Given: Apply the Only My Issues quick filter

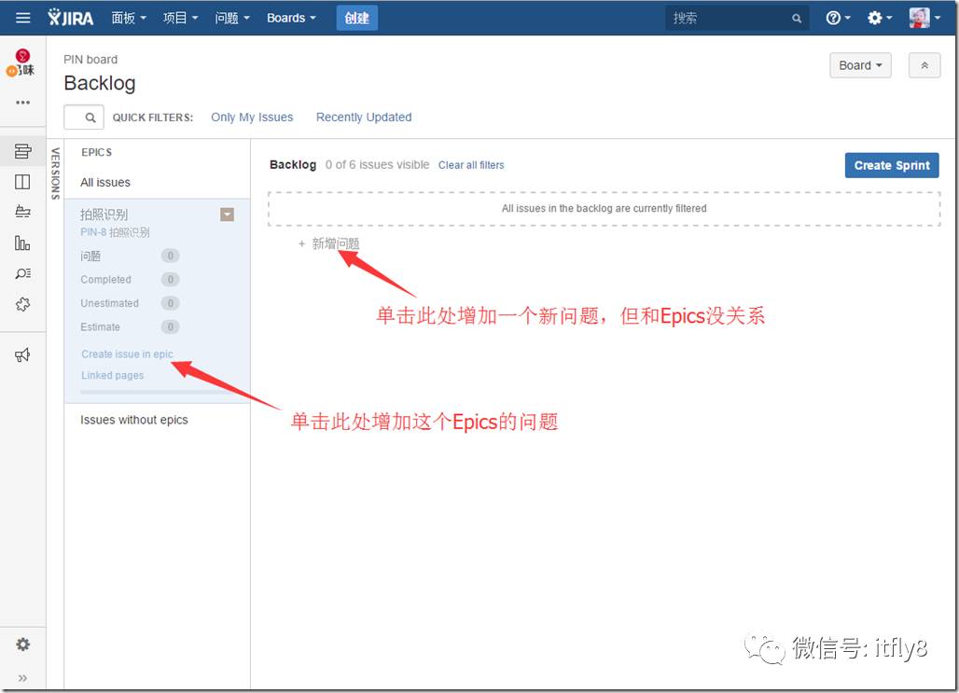Looking at the screenshot, I should pyautogui.click(x=252, y=117).
